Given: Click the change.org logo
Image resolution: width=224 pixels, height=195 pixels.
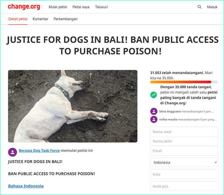Looking at the screenshot, I should click(x=24, y=7).
